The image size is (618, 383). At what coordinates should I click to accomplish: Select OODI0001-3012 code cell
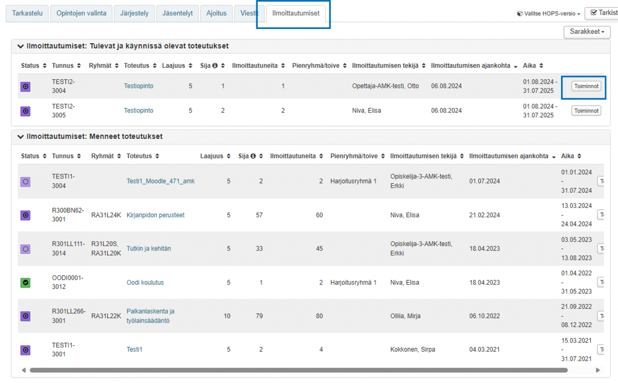coord(68,283)
